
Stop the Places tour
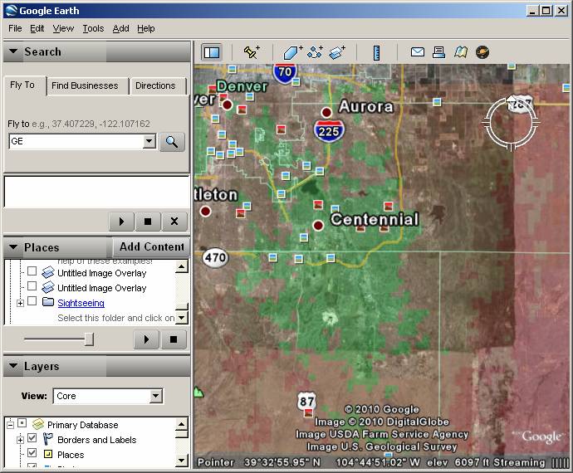pyautogui.click(x=174, y=339)
